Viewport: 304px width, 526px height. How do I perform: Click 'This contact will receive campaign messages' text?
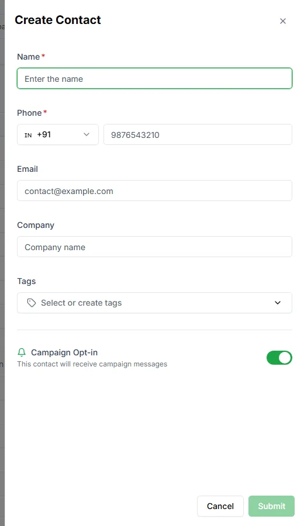92,364
